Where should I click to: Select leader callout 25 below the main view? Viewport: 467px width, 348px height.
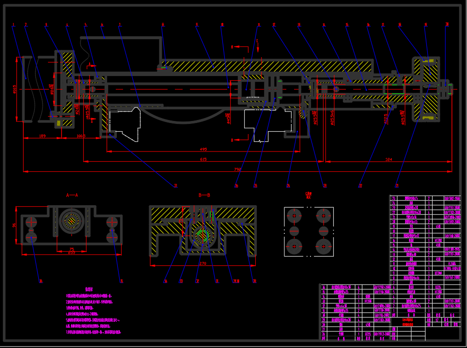point(255,186)
